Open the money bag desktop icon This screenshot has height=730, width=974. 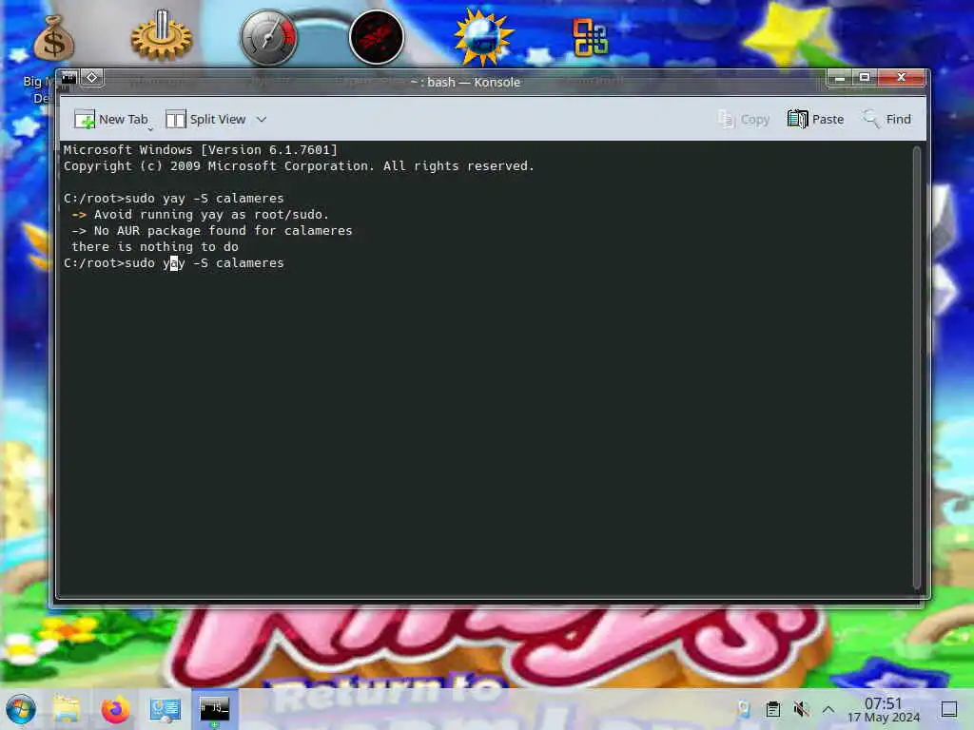click(54, 38)
